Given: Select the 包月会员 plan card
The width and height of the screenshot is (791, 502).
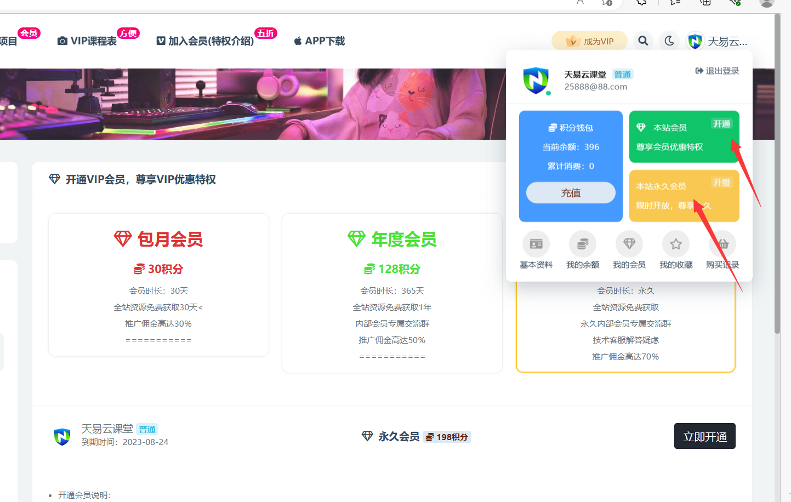Looking at the screenshot, I should [x=158, y=285].
